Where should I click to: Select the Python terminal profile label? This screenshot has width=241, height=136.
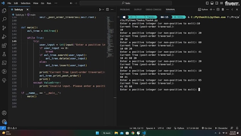[203, 10]
